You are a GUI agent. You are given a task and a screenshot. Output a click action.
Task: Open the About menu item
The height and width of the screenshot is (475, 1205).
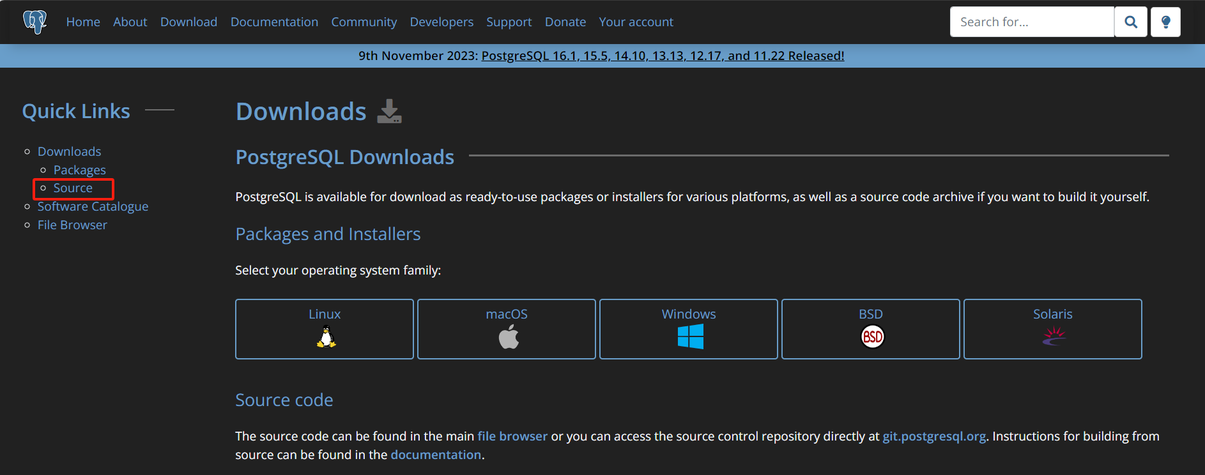pos(130,22)
